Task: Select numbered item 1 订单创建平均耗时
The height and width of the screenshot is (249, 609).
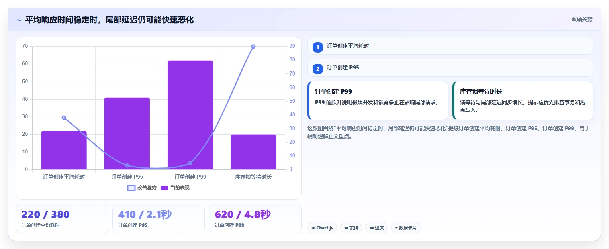Action: 450,46
